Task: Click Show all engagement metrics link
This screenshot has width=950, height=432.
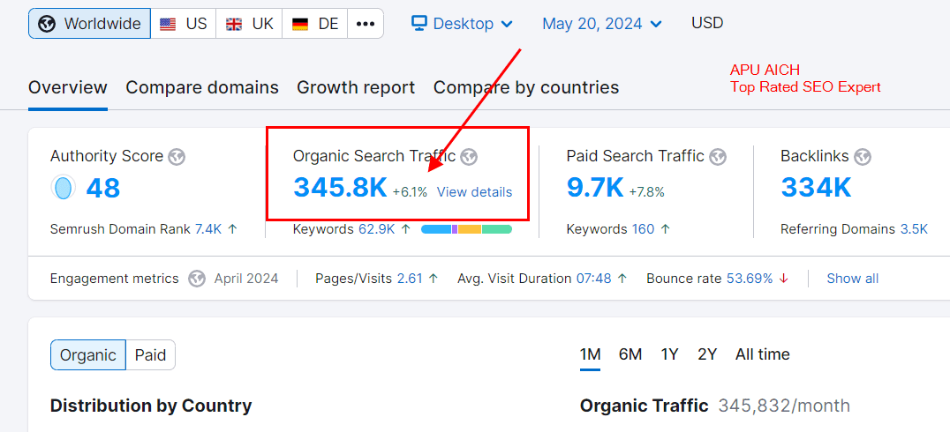Action: [x=852, y=279]
